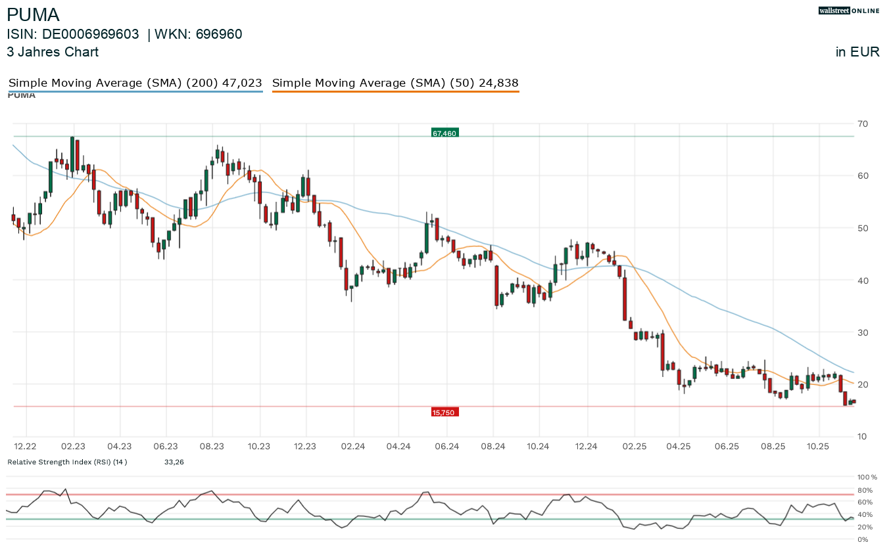Click the 12.24 date axis label
The height and width of the screenshot is (557, 887).
pos(586,446)
